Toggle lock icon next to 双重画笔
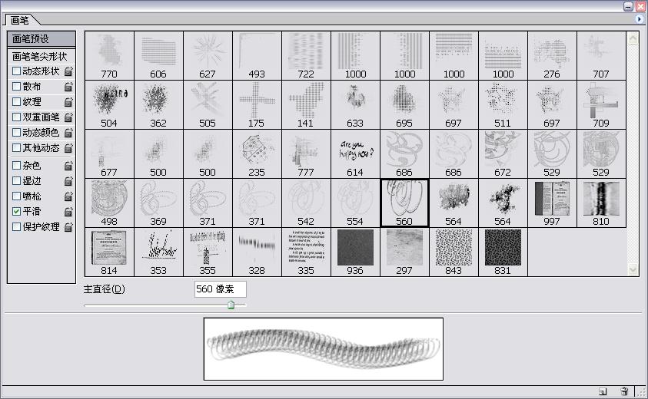Image resolution: width=648 pixels, height=399 pixels. (68, 117)
